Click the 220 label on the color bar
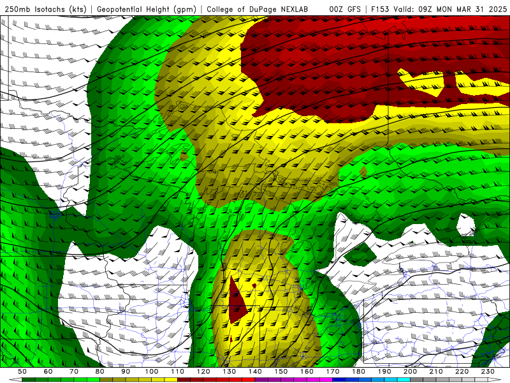Screen dimensions: 510x383 462,372
